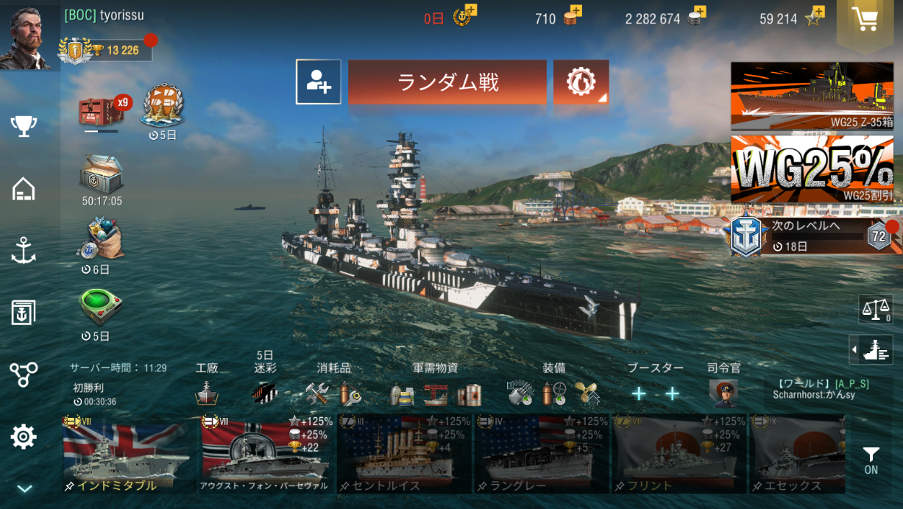The width and height of the screenshot is (903, 509).
Task: Open the 迷彩 camouflage slot
Action: coord(265,393)
